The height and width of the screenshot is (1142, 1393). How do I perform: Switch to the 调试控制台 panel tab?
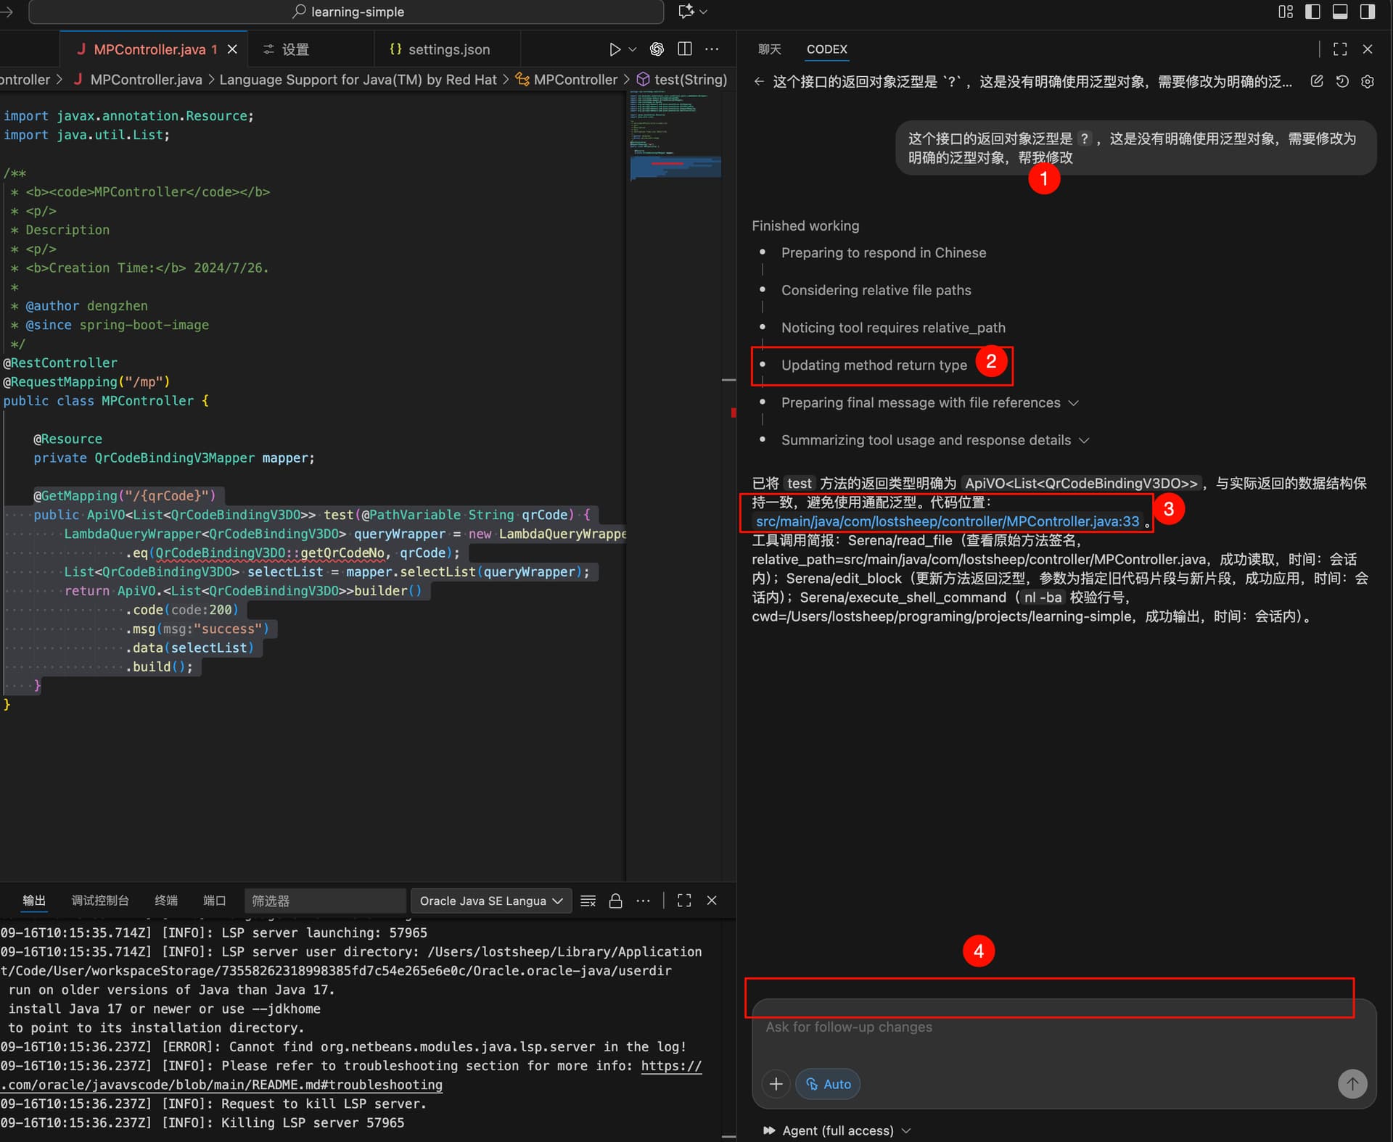click(100, 901)
